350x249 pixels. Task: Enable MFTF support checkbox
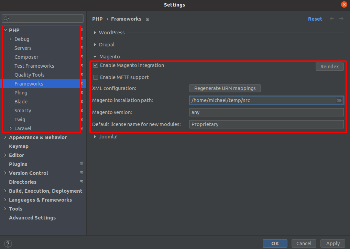pos(96,77)
